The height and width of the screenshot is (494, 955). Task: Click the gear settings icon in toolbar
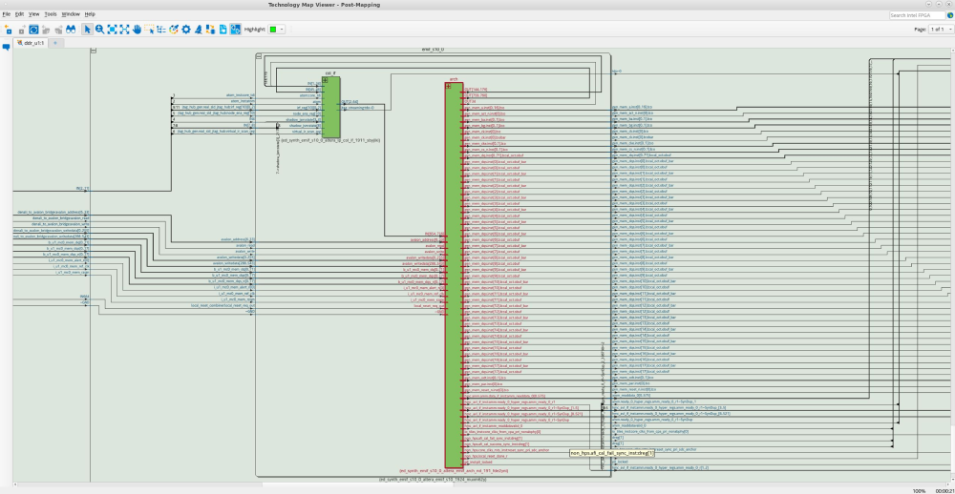[x=186, y=30]
